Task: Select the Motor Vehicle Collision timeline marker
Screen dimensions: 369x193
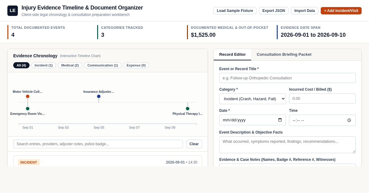Action: (28, 96)
